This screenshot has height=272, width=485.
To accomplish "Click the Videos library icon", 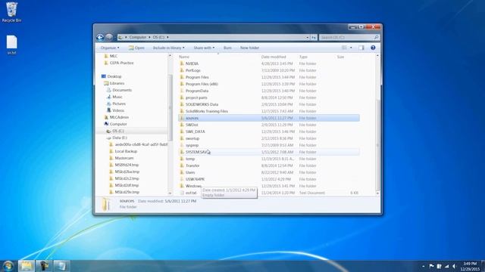I will pyautogui.click(x=108, y=110).
